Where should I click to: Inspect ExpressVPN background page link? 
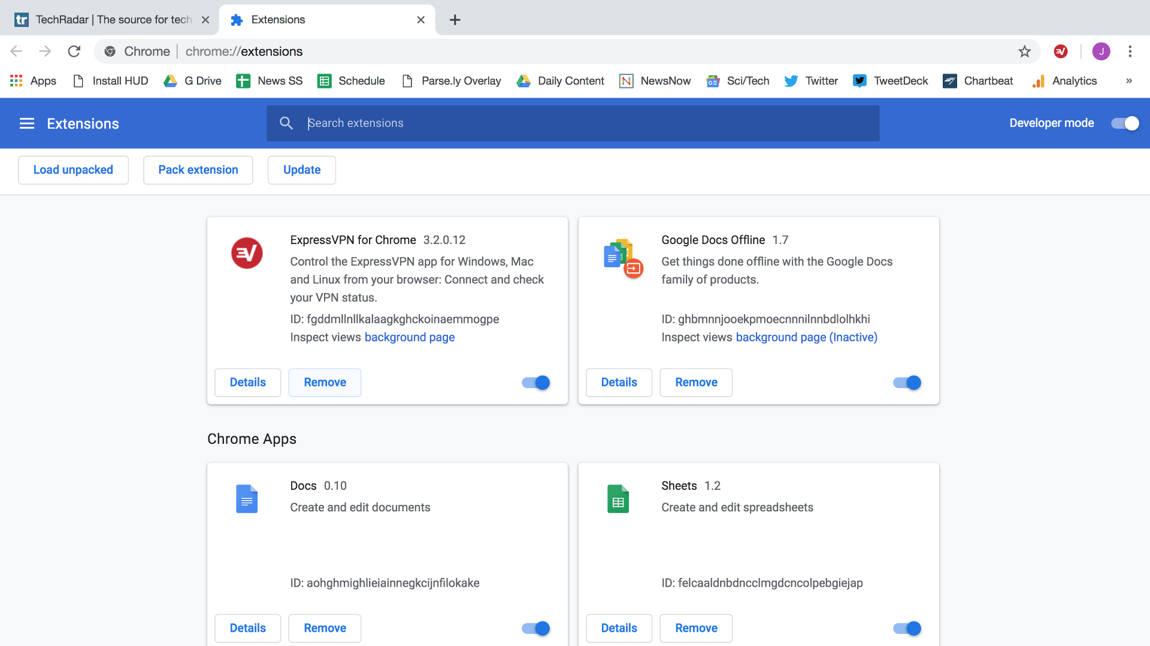tap(410, 337)
